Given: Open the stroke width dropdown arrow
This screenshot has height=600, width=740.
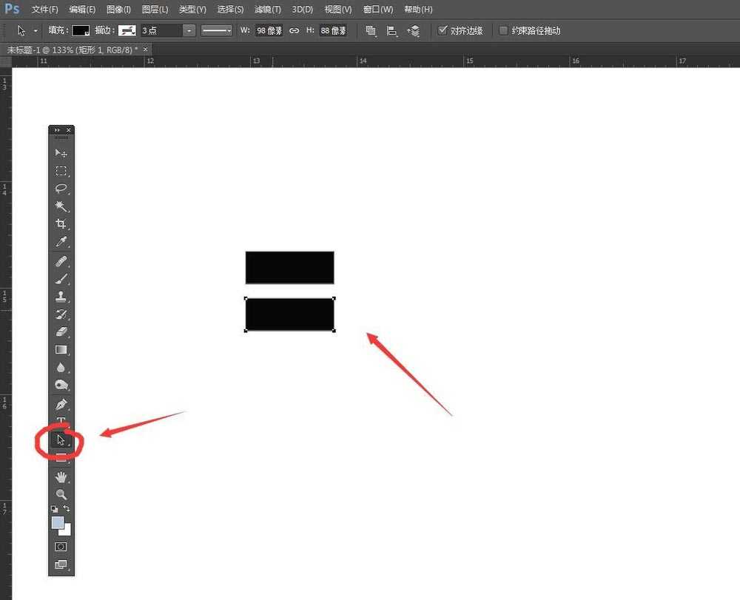Looking at the screenshot, I should 189,30.
